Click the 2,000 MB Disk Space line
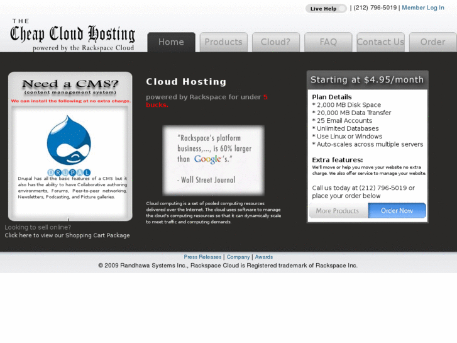457x343 pixels. pyautogui.click(x=346, y=105)
